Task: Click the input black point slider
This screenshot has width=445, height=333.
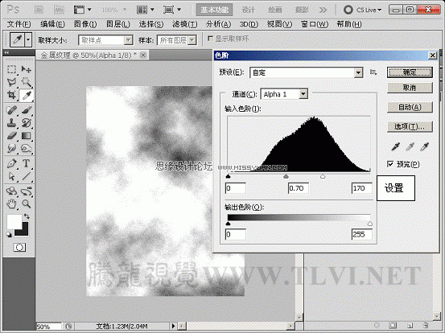Action: pyautogui.click(x=228, y=176)
